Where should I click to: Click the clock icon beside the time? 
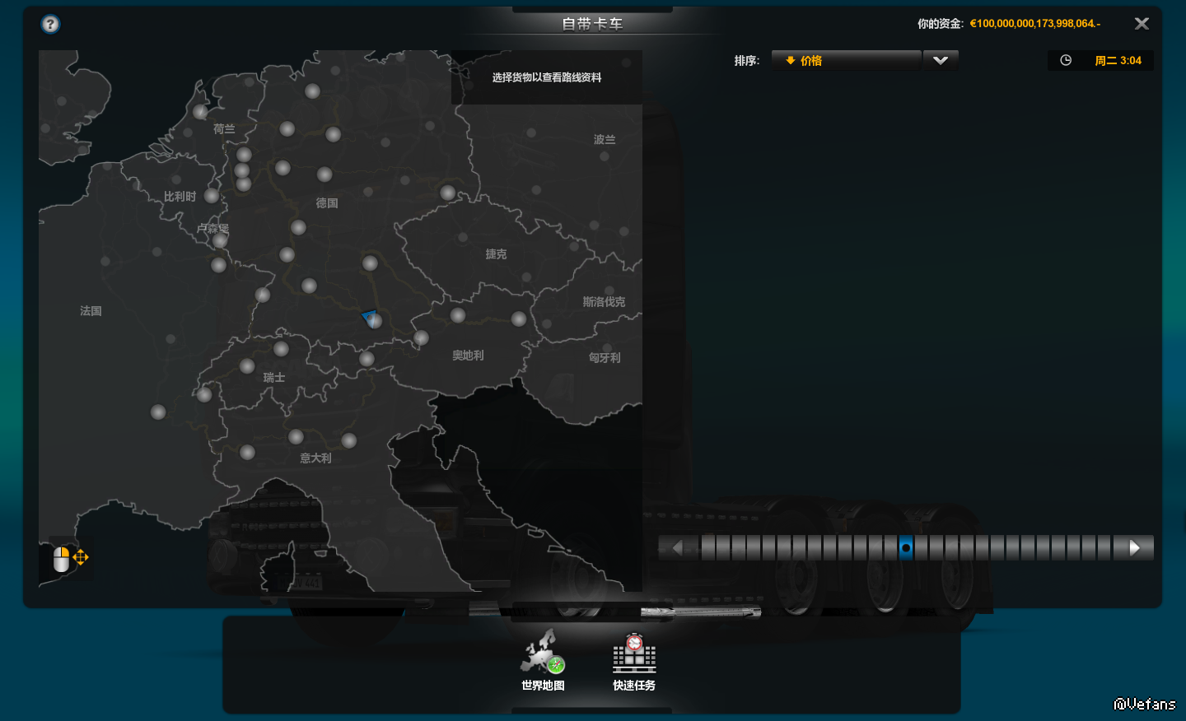1066,60
